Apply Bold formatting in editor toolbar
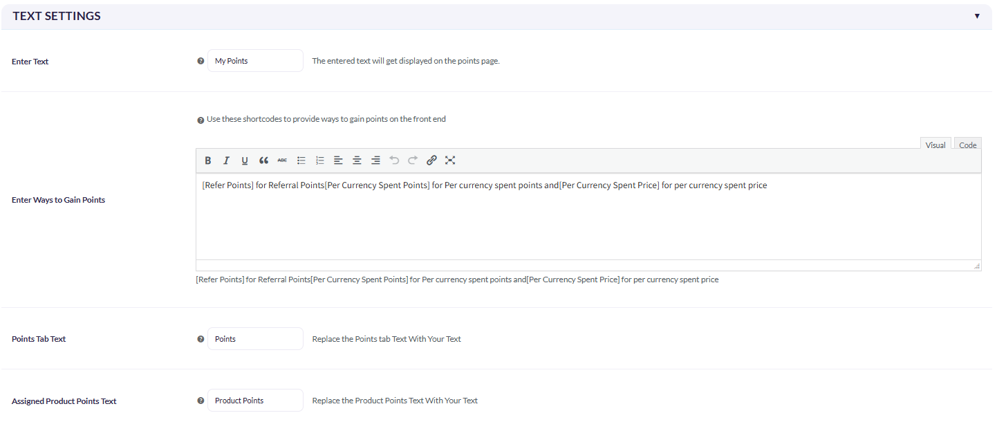Image resolution: width=997 pixels, height=431 pixels. tap(208, 161)
